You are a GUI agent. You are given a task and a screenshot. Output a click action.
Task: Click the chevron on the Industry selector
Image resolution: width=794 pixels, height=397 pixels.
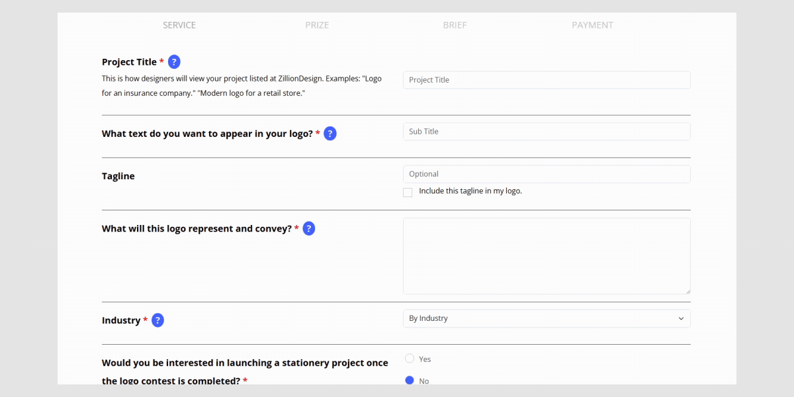click(680, 318)
